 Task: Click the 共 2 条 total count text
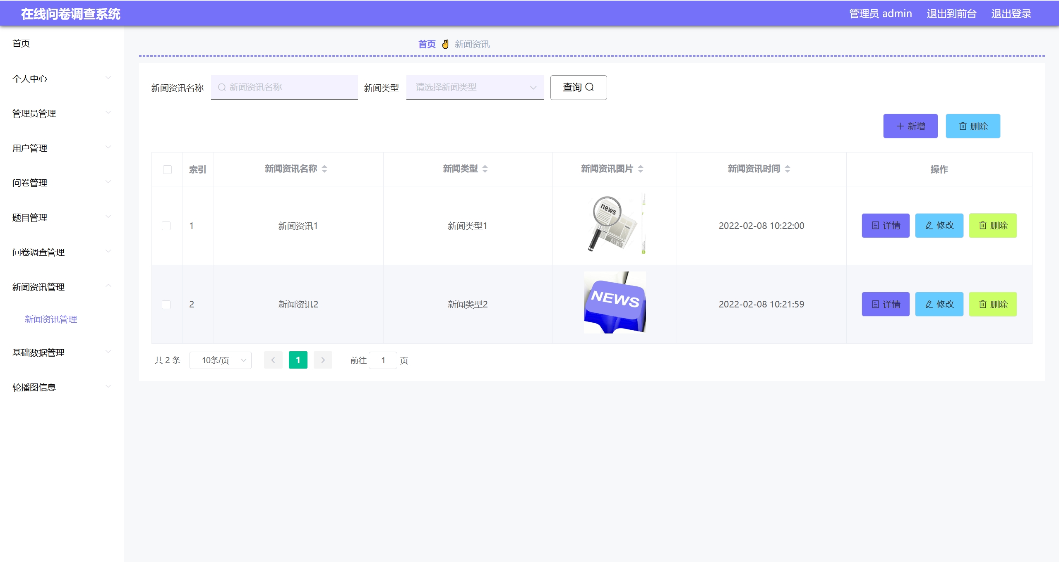(168, 360)
